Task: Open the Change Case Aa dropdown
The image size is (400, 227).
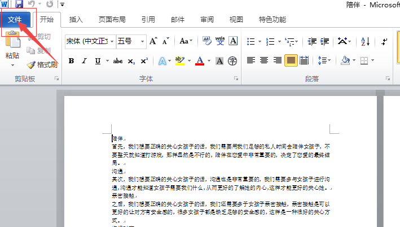Action: pyautogui.click(x=186, y=41)
